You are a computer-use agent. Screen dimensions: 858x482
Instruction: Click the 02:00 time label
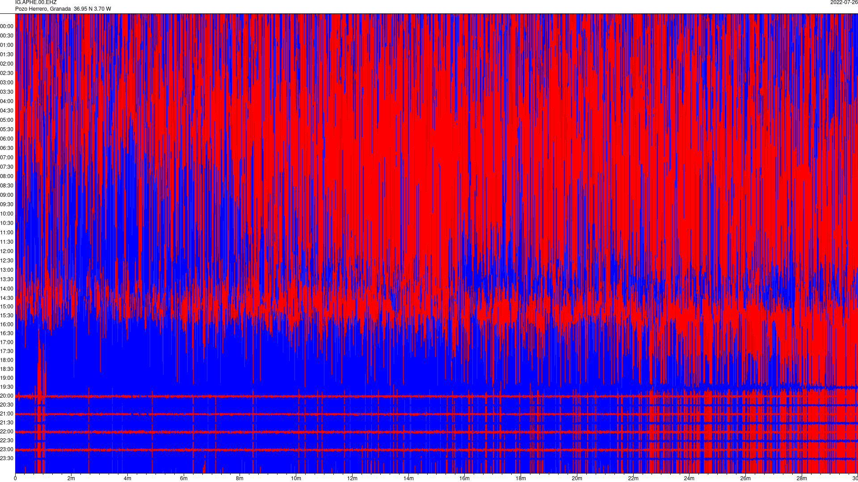click(x=7, y=64)
